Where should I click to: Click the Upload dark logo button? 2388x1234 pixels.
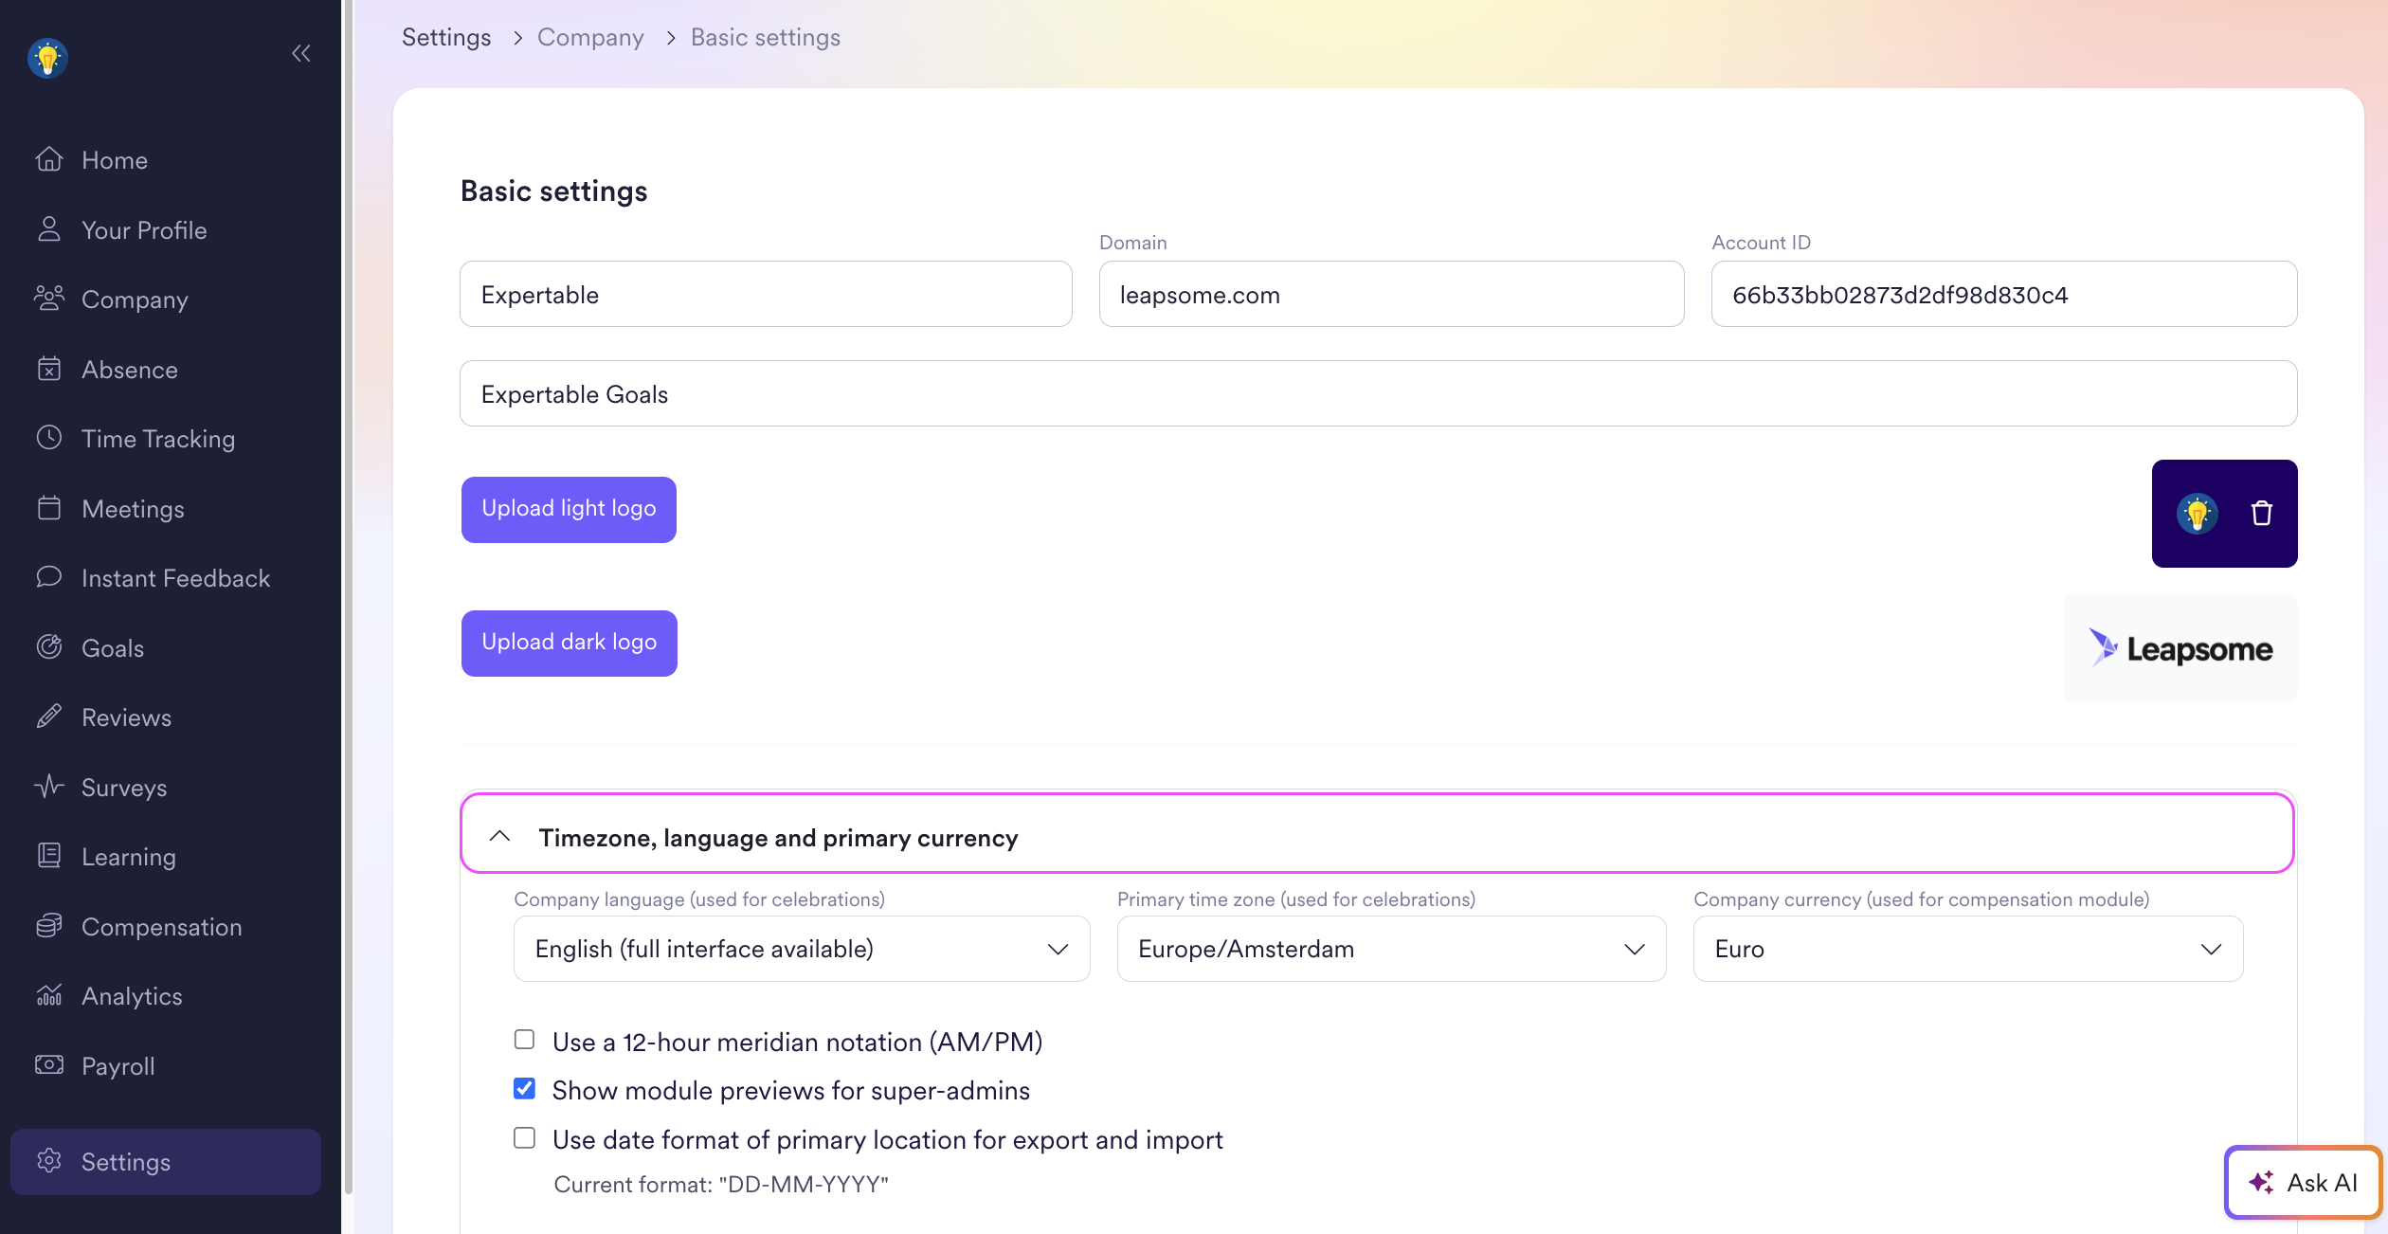pos(569,643)
